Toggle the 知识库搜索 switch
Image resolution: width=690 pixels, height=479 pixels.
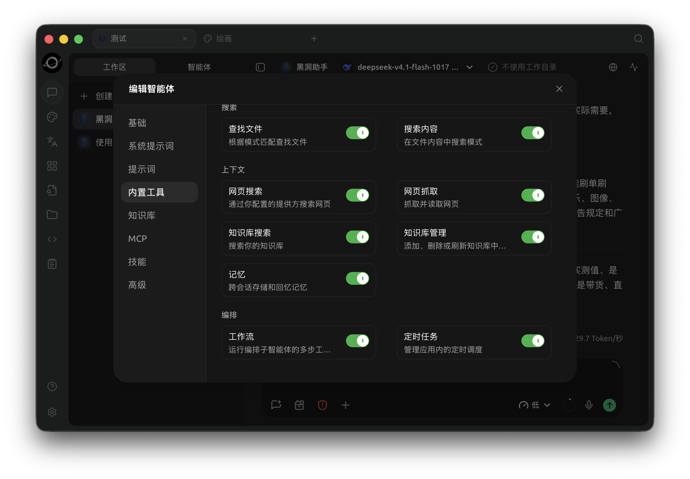click(358, 237)
